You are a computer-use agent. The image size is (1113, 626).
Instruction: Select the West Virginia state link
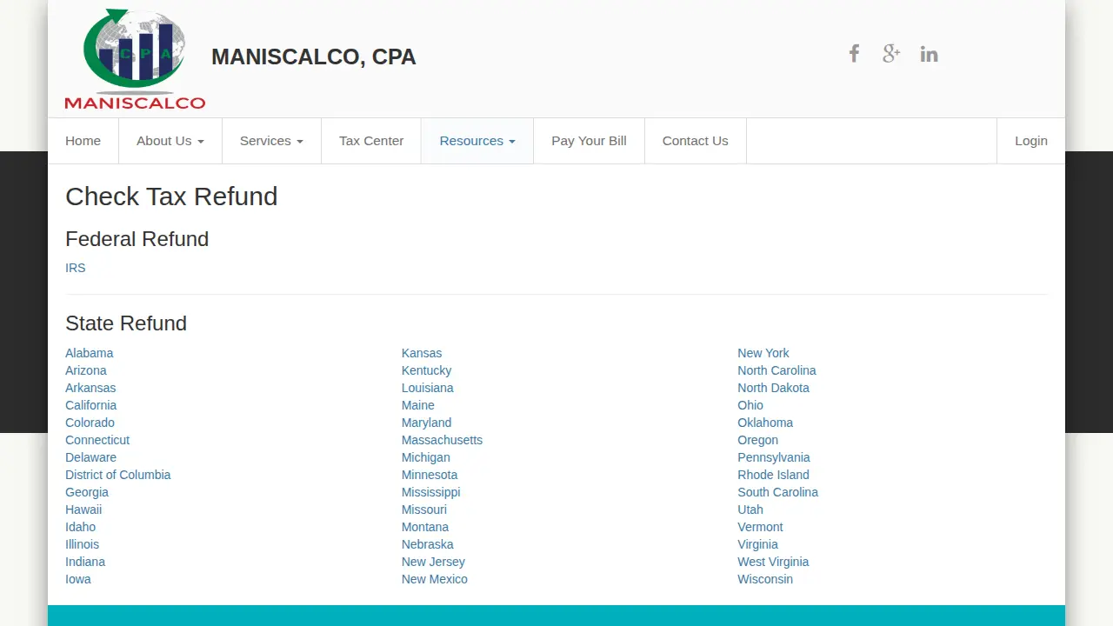pyautogui.click(x=773, y=562)
